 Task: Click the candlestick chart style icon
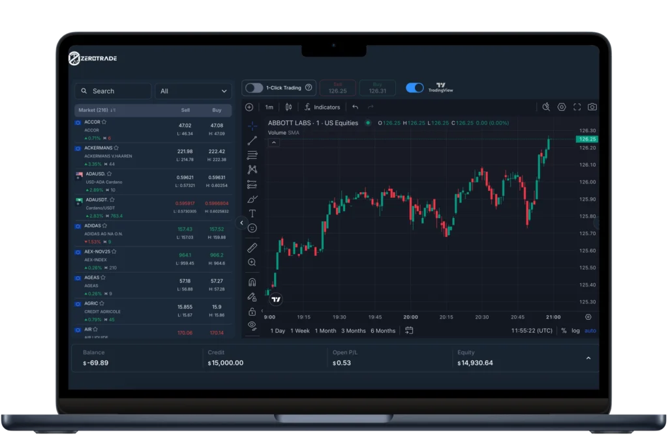[x=288, y=107]
